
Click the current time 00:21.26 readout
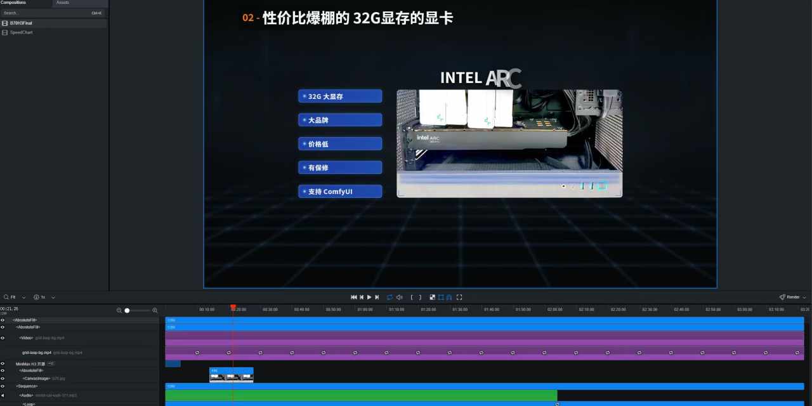tap(10, 309)
